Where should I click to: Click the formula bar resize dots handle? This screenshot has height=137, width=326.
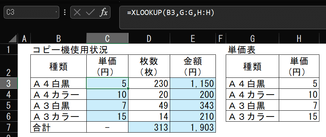[65, 12]
